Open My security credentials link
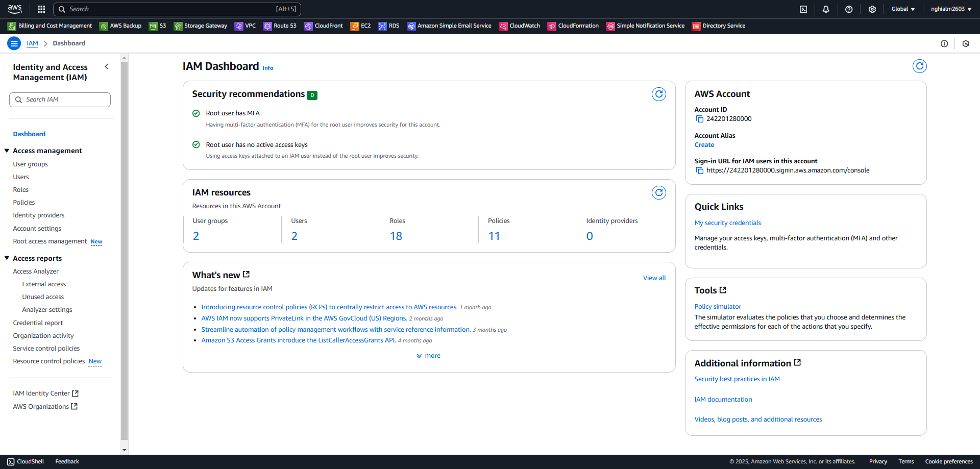Screen dimensions: 980x469 tap(727, 223)
